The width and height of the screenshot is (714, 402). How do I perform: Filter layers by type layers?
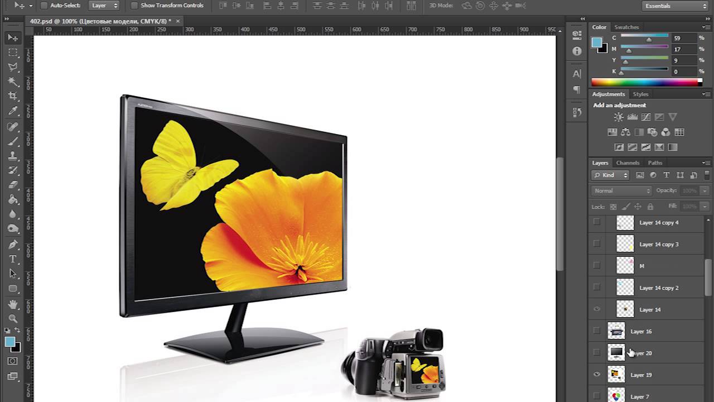[666, 175]
